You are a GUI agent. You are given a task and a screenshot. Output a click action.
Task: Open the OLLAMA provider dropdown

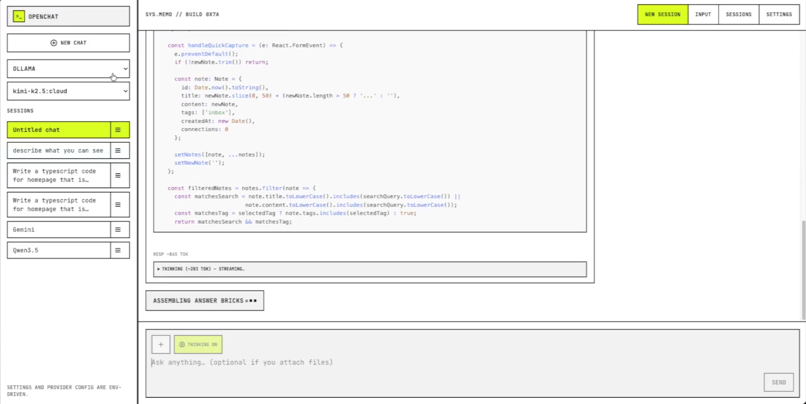coord(68,69)
